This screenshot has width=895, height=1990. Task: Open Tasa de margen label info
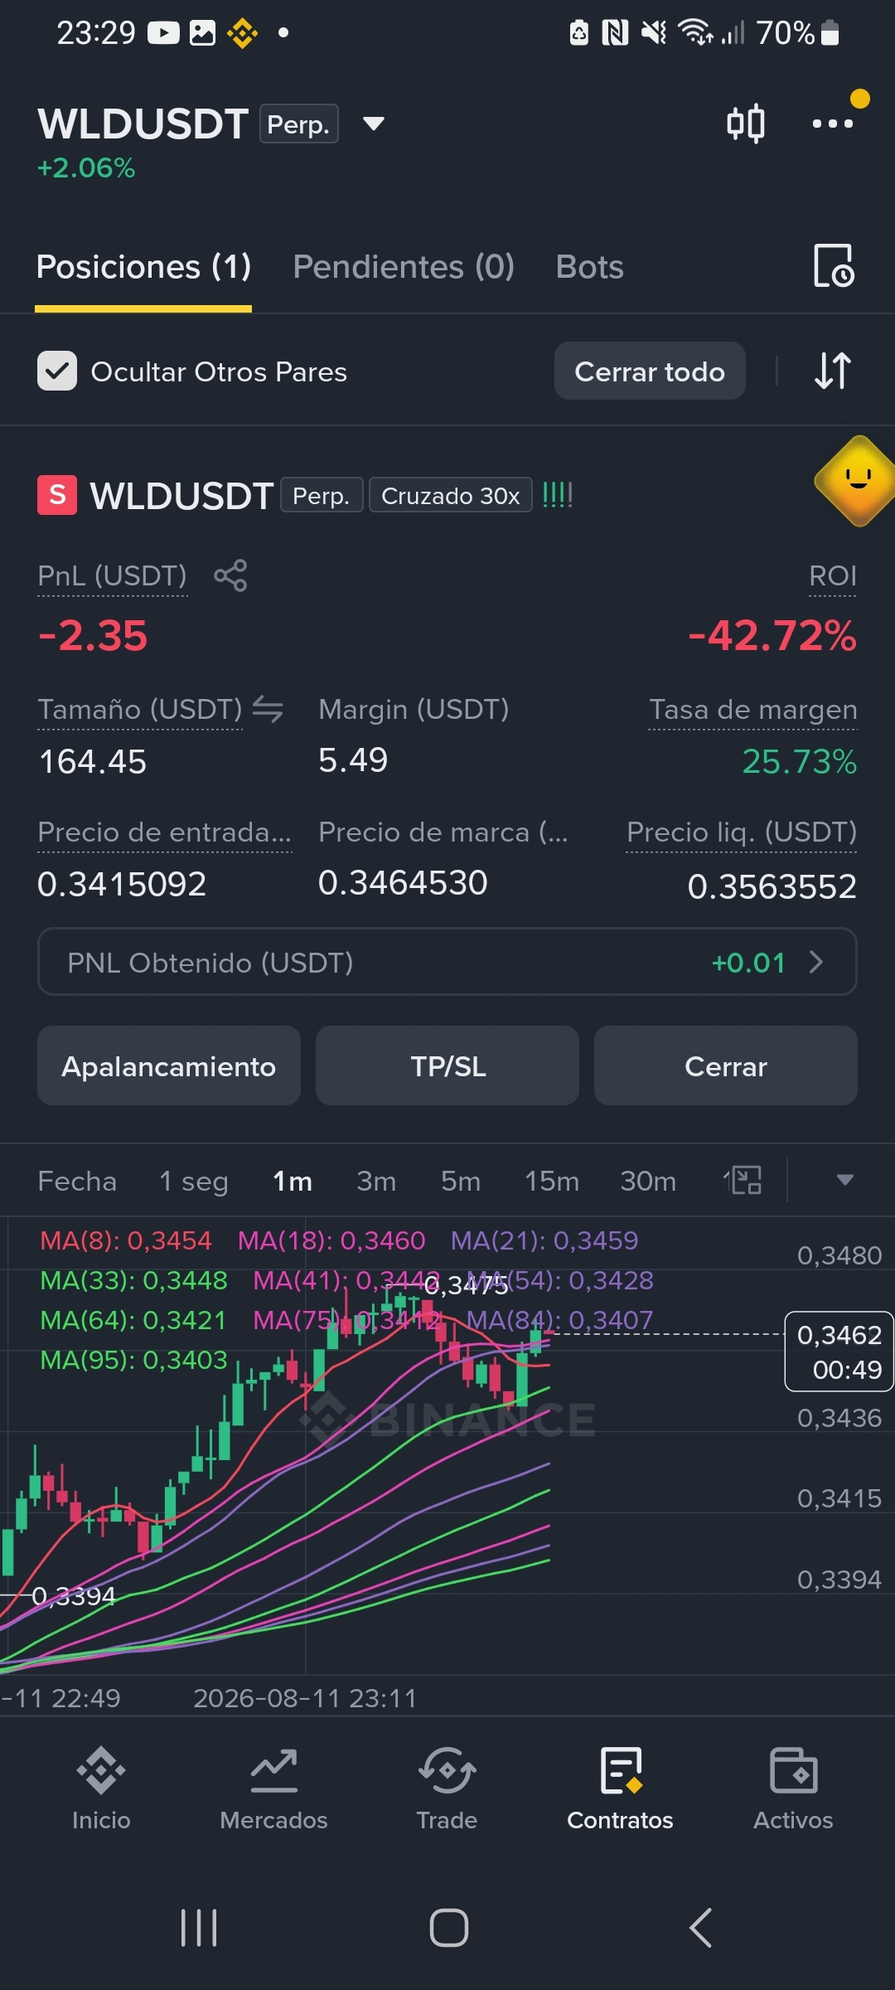pos(752,710)
